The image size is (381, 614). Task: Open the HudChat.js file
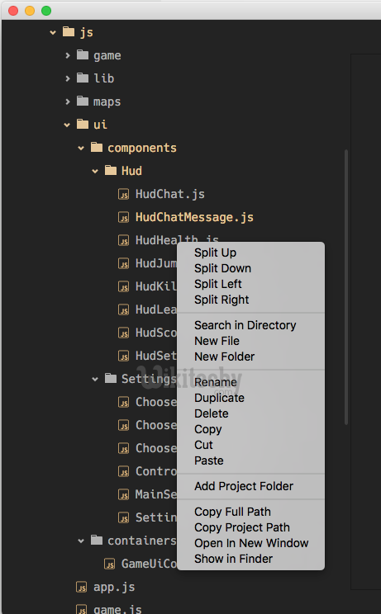[170, 194]
